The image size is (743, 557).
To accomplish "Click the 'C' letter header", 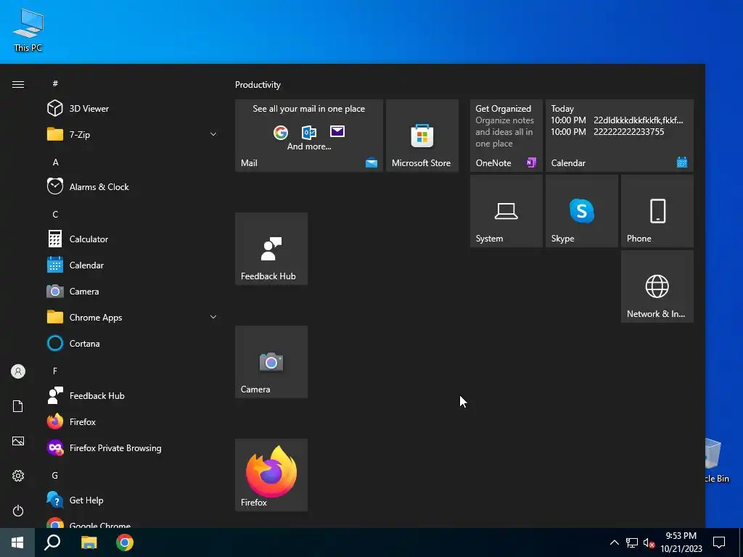I will pyautogui.click(x=55, y=214).
